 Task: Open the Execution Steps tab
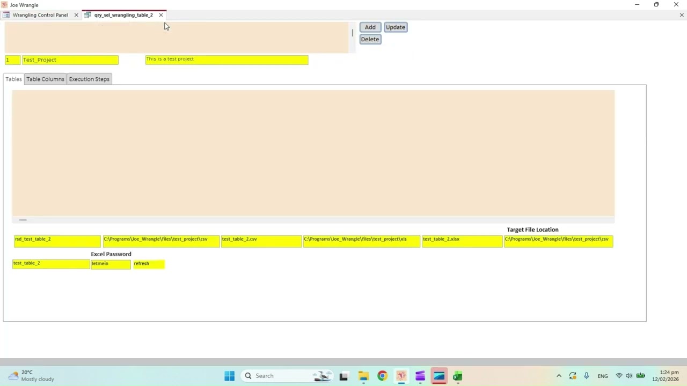(89, 79)
